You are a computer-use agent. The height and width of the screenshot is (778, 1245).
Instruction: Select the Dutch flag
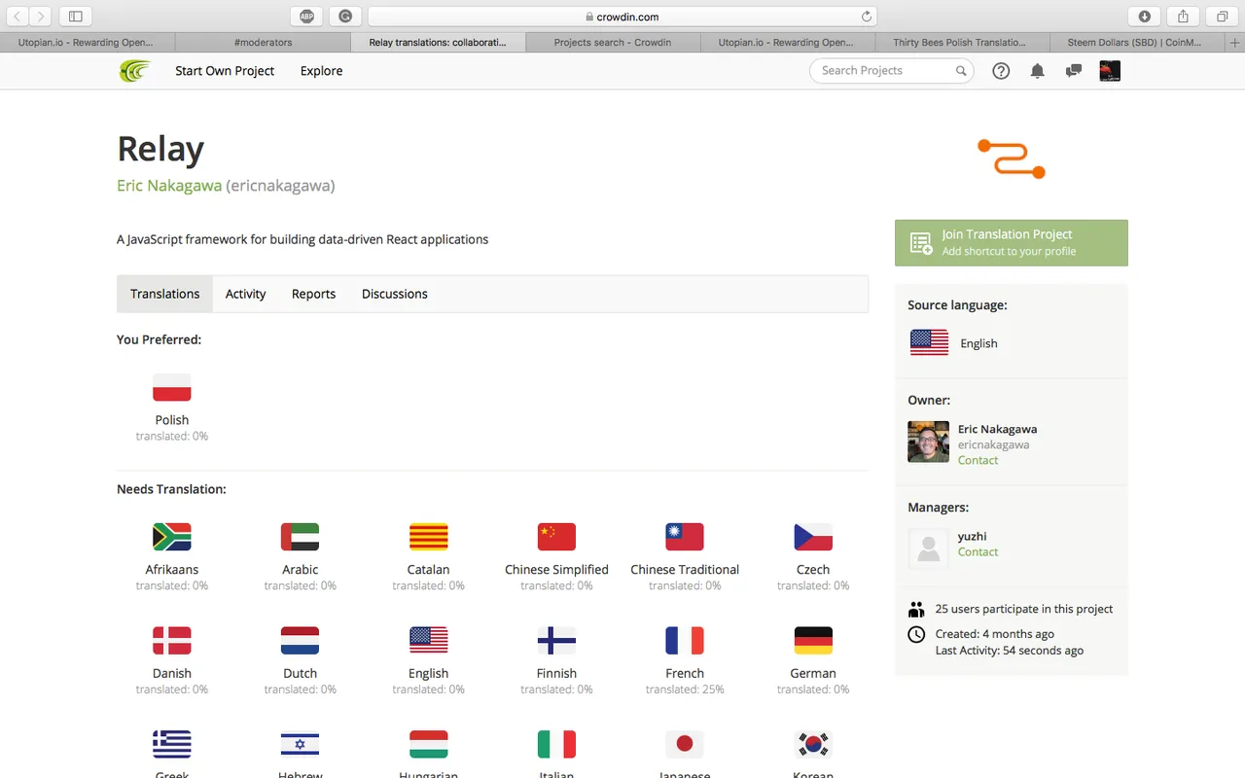pyautogui.click(x=301, y=641)
